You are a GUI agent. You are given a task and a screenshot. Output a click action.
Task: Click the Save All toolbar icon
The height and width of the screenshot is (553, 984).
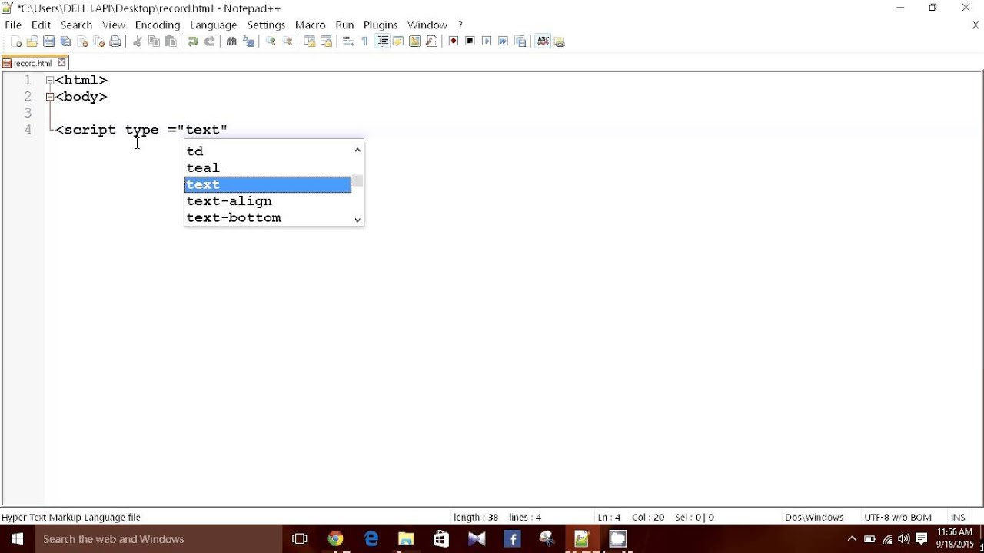(65, 41)
